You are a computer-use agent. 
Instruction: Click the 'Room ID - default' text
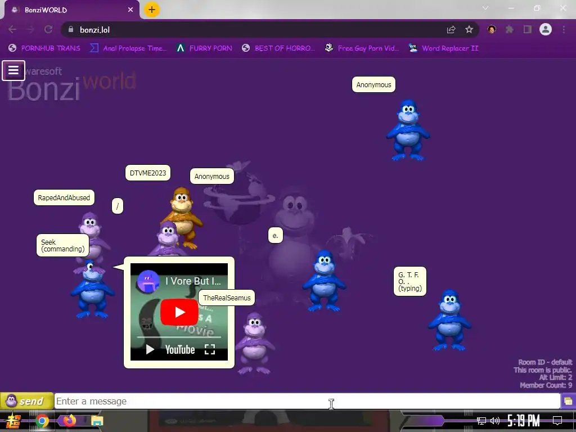pyautogui.click(x=545, y=362)
